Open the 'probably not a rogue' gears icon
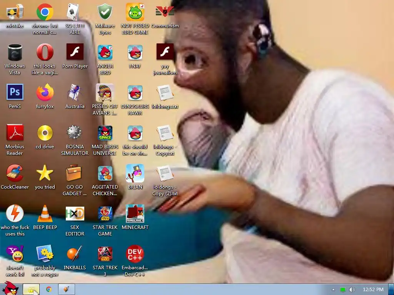This screenshot has height=295, width=394. click(45, 254)
